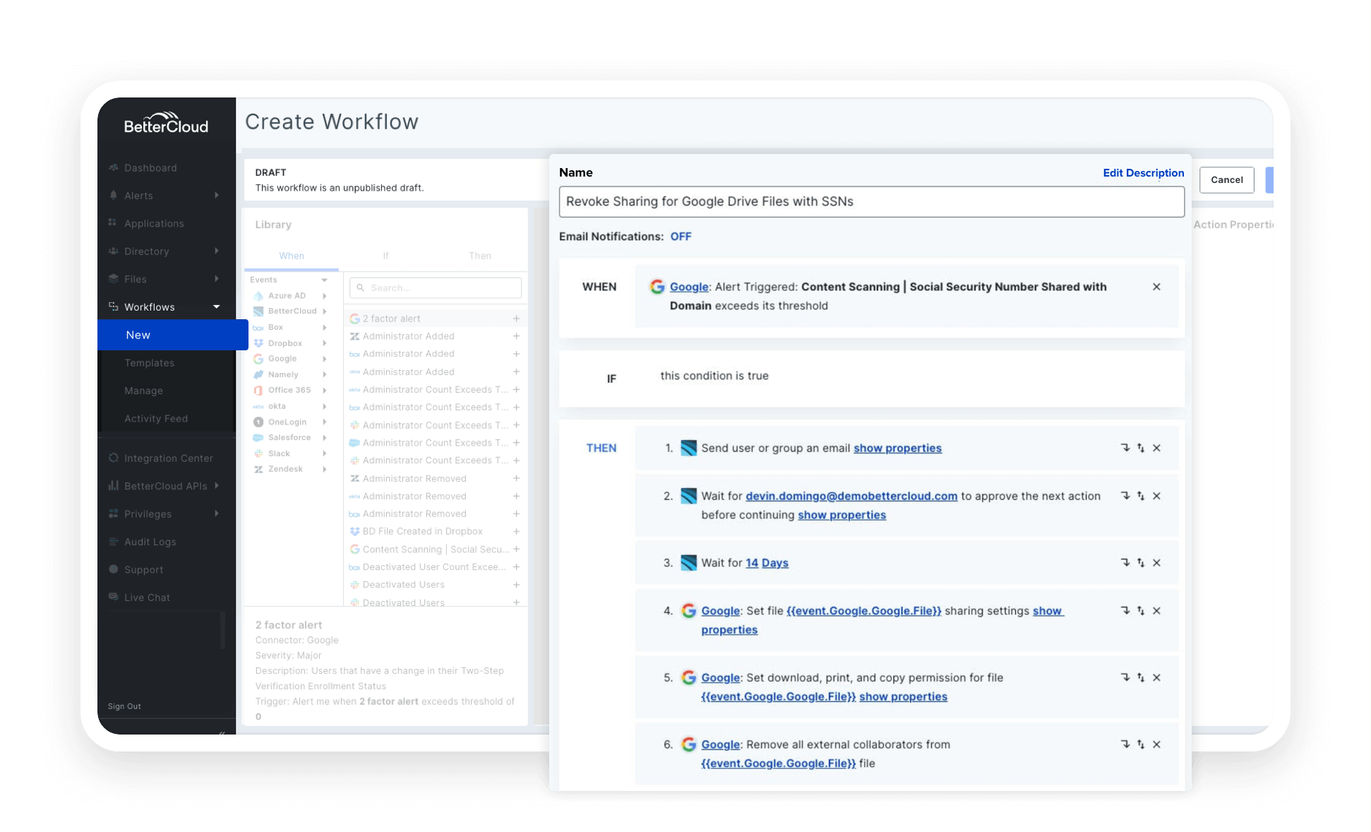1371x832 pixels.
Task: Expand BetterCloud APIs arrow
Action: coord(217,485)
